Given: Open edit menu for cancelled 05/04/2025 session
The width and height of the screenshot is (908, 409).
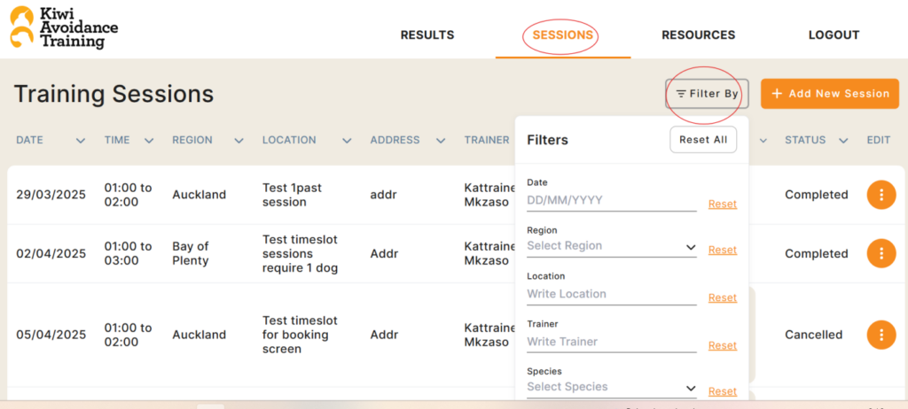Looking at the screenshot, I should point(881,335).
